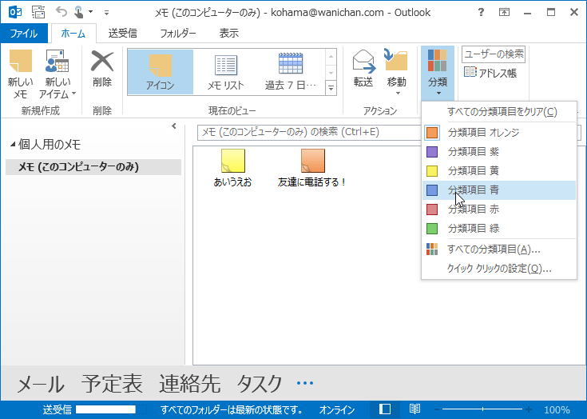Open the ファイル tab

pos(24,34)
